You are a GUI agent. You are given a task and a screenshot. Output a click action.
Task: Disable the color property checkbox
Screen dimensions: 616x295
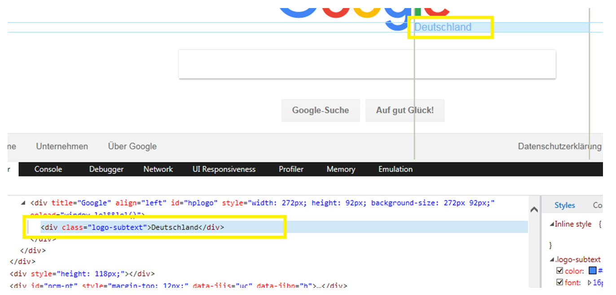click(559, 270)
